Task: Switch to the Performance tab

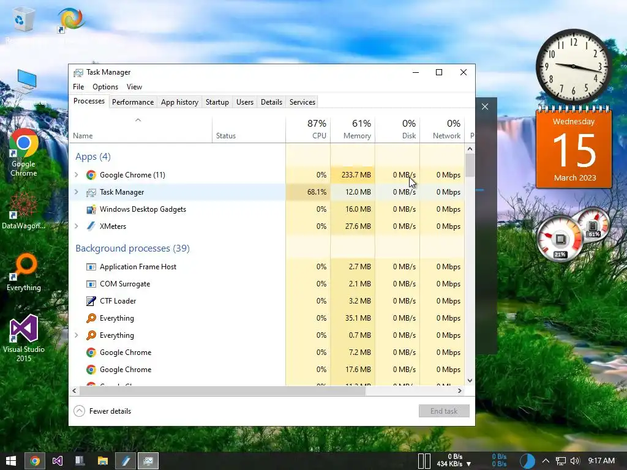Action: tap(133, 102)
